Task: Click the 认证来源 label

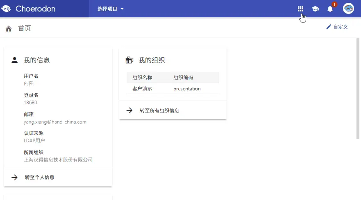Action: [34, 133]
